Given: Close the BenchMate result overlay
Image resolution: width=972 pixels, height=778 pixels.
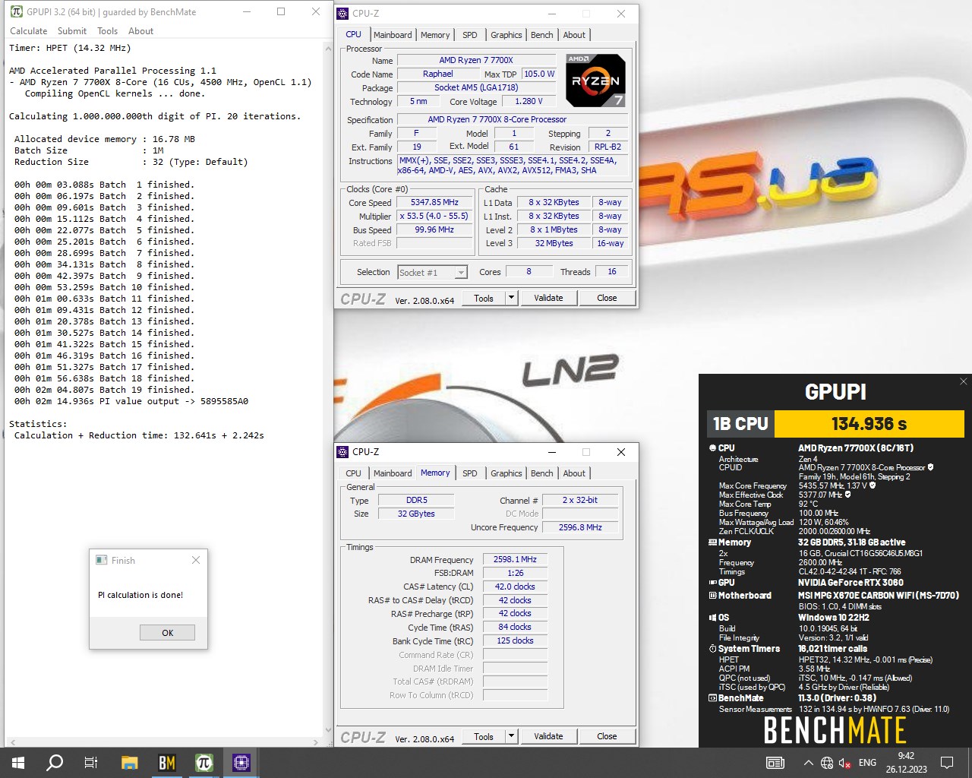Looking at the screenshot, I should (x=963, y=381).
